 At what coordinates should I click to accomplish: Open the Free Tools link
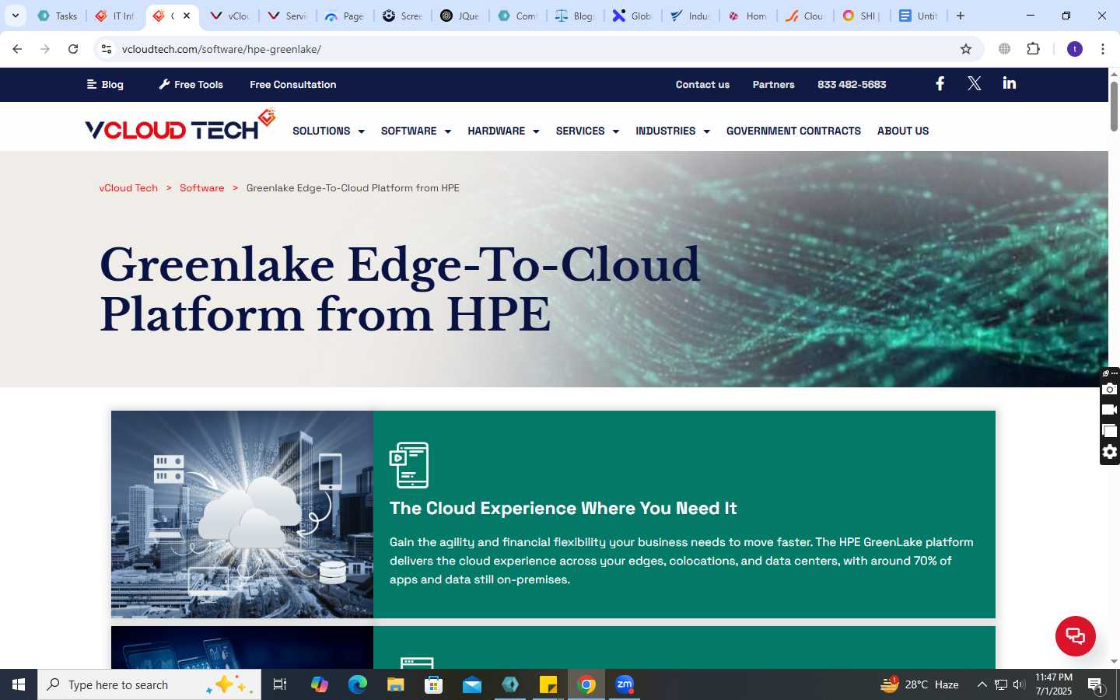191,84
